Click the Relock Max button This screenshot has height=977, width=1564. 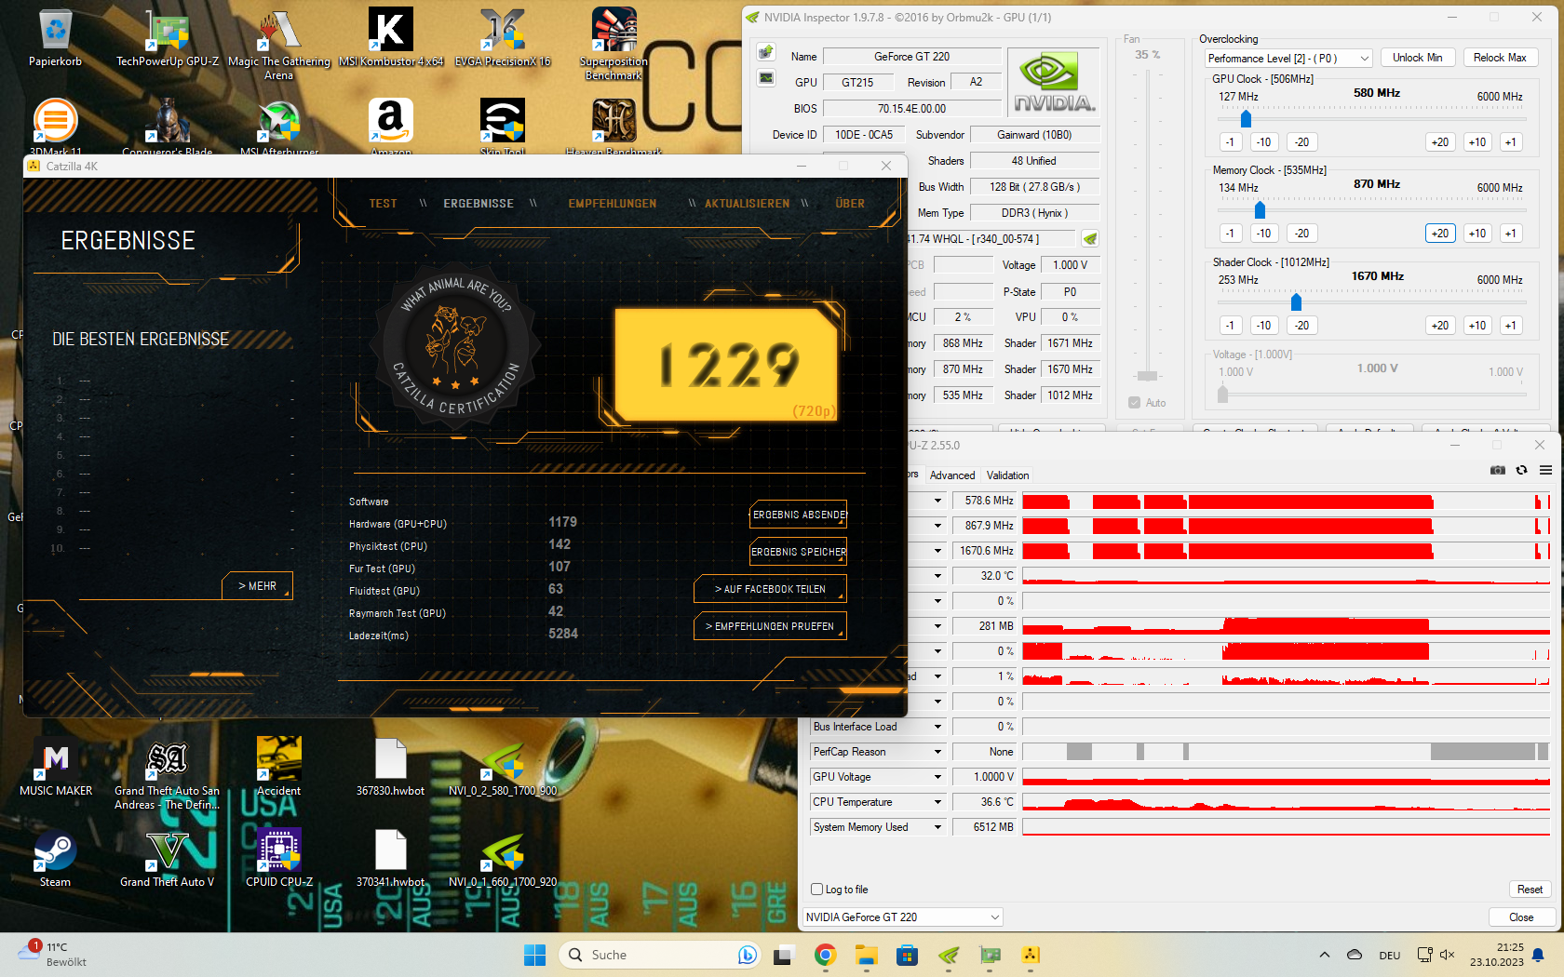point(1500,58)
